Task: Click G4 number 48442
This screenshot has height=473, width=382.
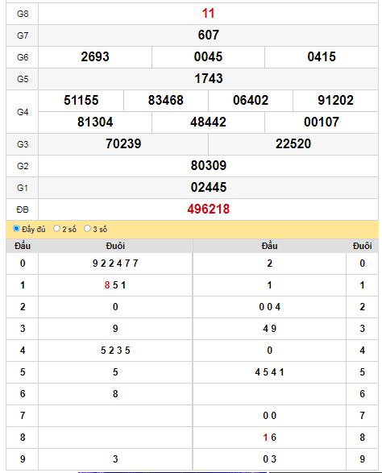Action: 208,122
